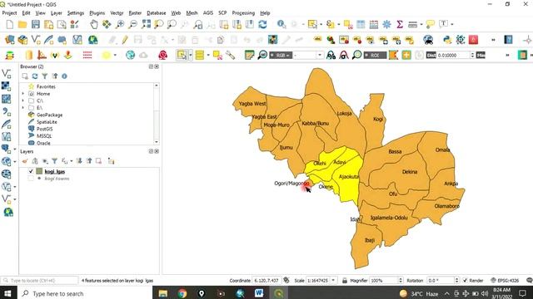This screenshot has height=299, width=533.
Task: Expand the C:\ drive node
Action: point(23,100)
